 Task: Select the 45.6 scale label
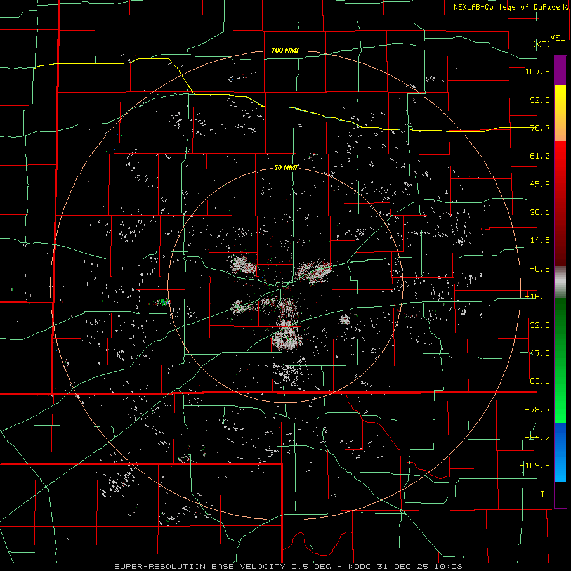click(540, 184)
